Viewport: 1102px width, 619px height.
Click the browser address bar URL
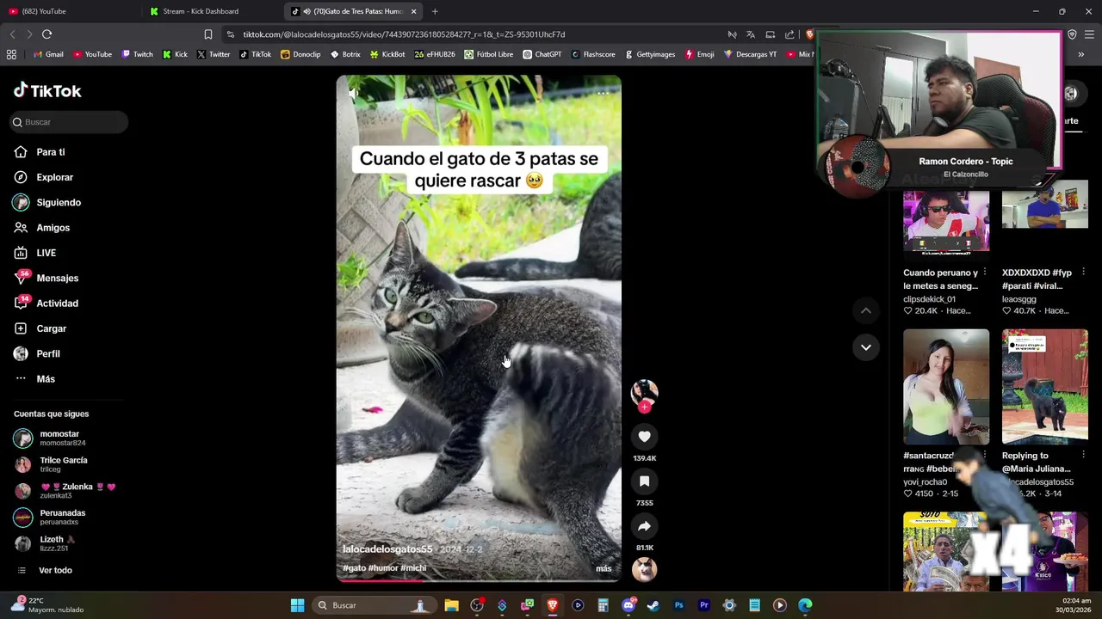tap(404, 34)
